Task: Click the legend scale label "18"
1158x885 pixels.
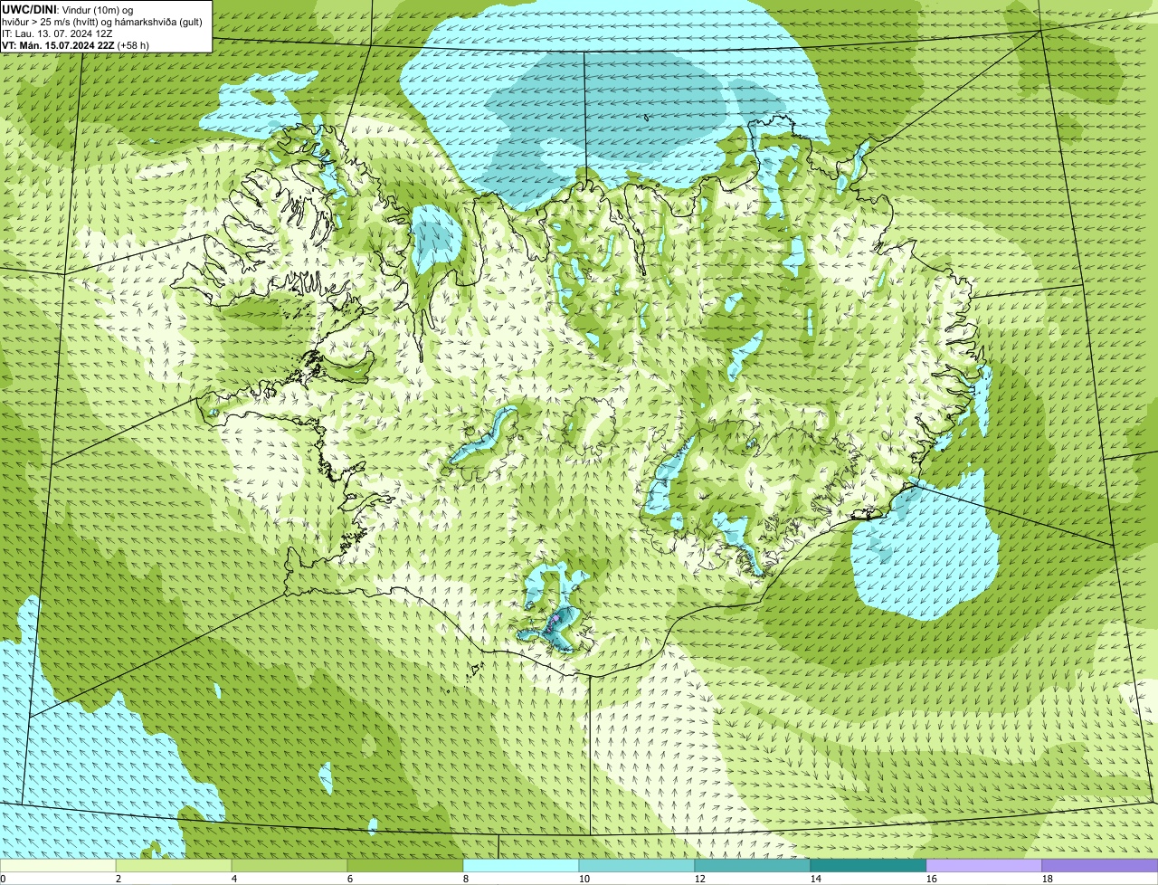Action: click(1048, 879)
